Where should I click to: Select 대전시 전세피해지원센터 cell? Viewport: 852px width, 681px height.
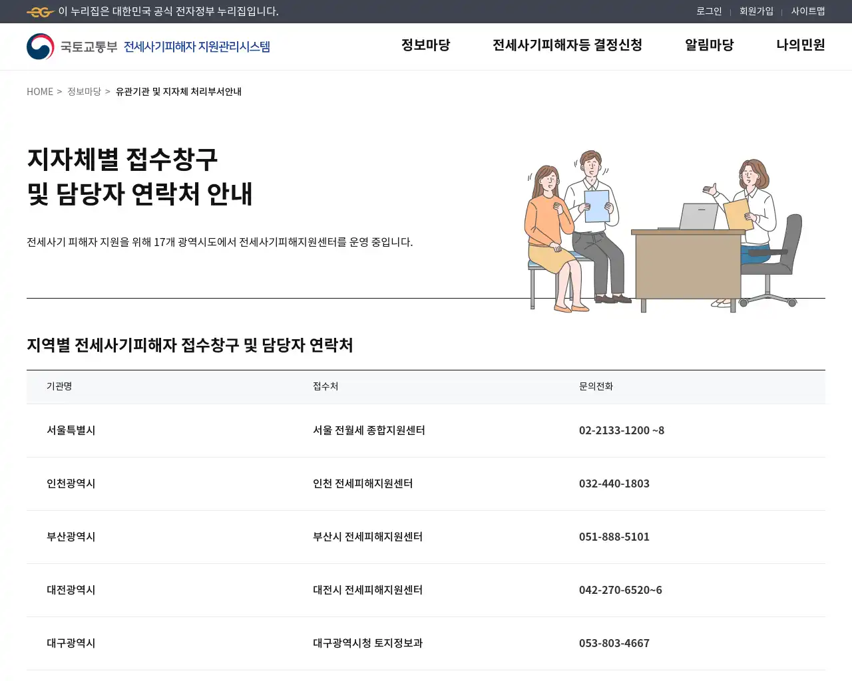click(367, 590)
